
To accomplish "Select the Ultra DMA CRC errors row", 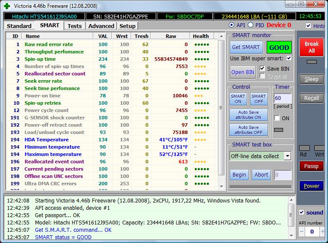I will 111,184.
